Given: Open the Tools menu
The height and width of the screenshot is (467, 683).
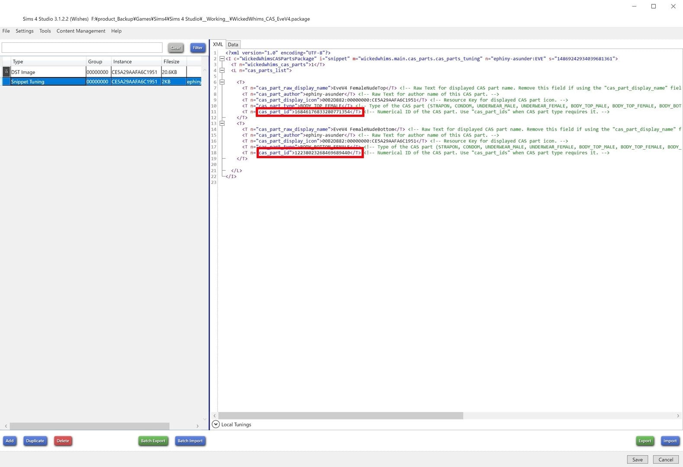Looking at the screenshot, I should pos(45,31).
